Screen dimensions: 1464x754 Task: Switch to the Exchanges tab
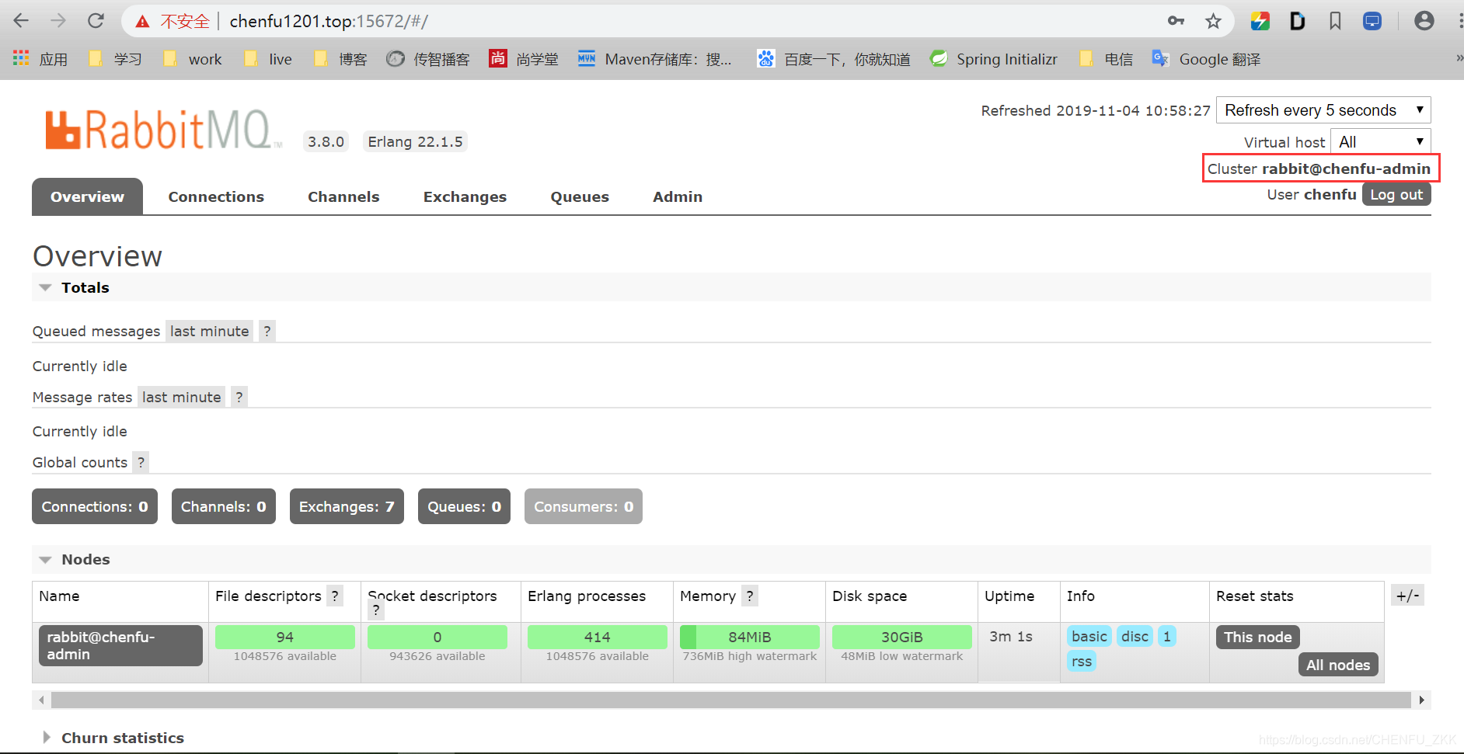465,196
